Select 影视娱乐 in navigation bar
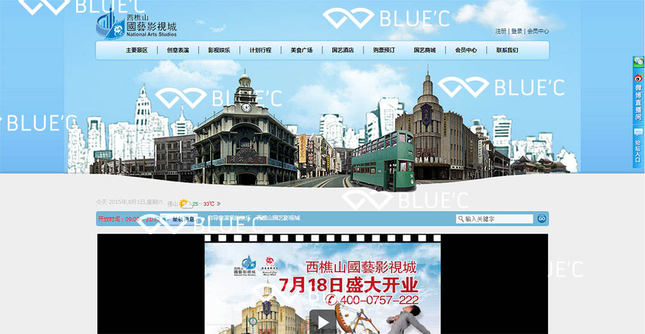645x334 pixels. (219, 50)
